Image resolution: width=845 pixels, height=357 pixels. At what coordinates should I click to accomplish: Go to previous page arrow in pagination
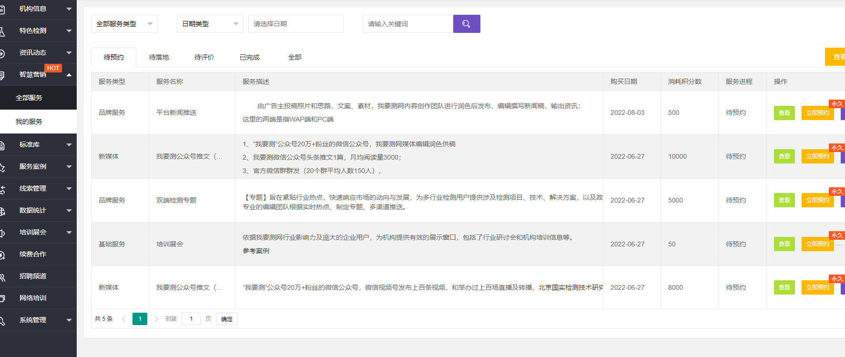point(124,319)
